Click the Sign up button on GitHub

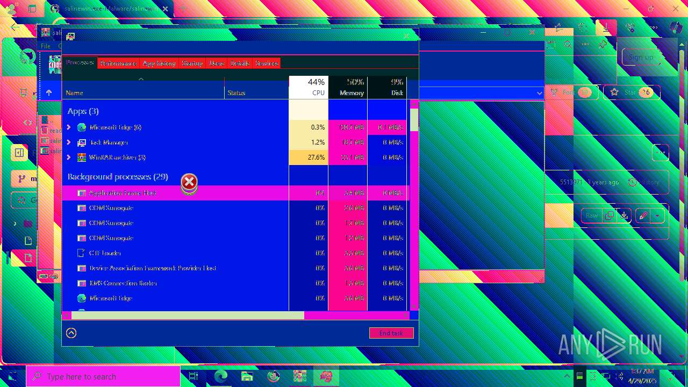tap(641, 57)
